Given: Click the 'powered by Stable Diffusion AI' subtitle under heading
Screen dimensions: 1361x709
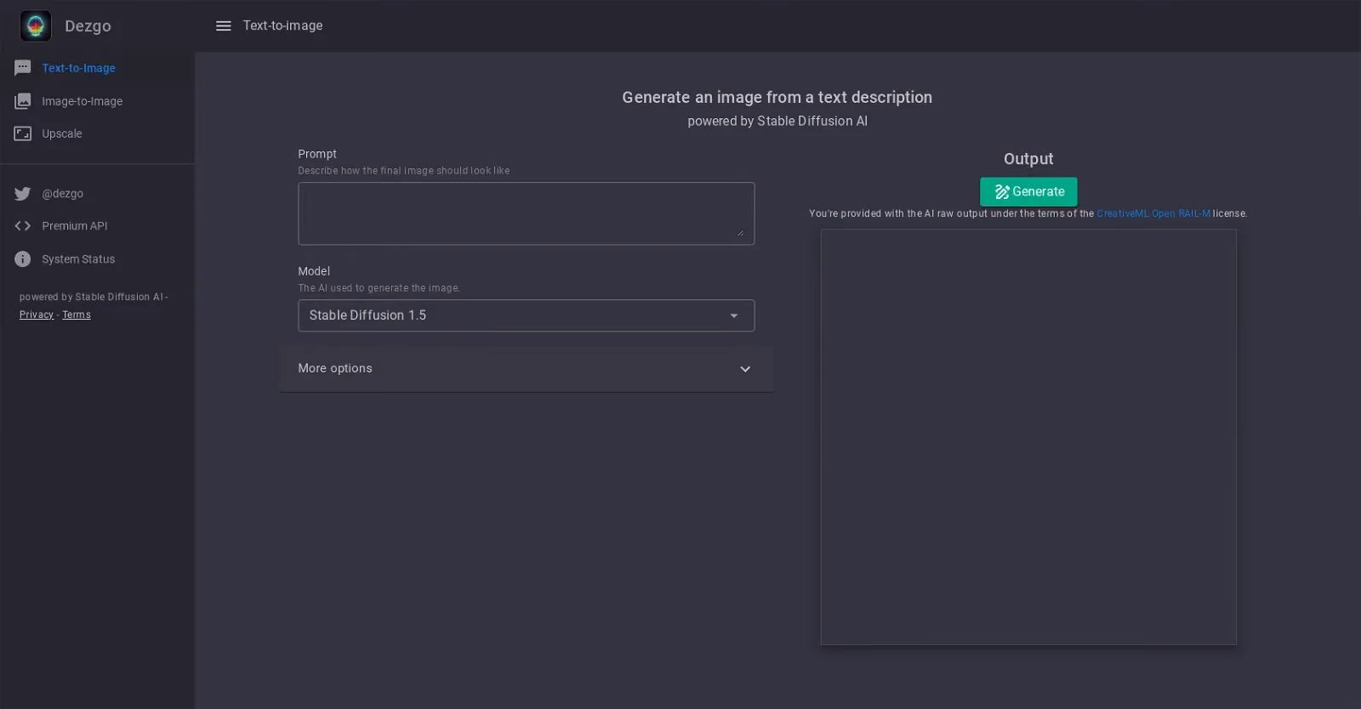Looking at the screenshot, I should tap(777, 122).
